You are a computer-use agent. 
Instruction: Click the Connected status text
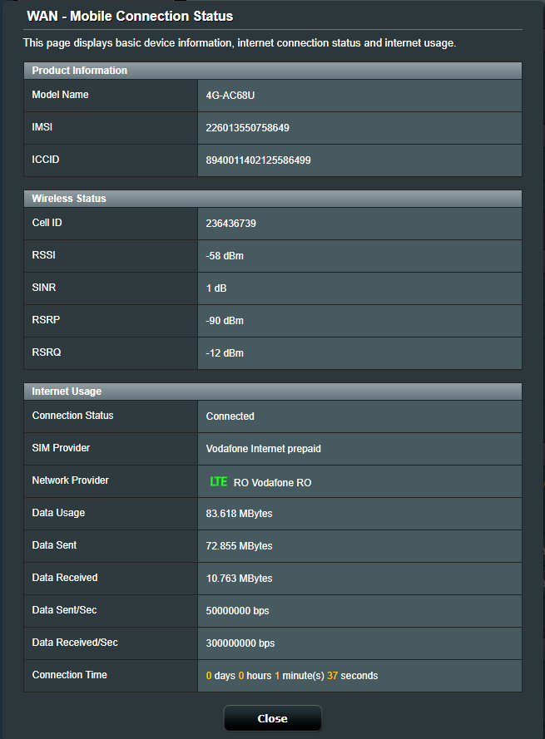(230, 416)
